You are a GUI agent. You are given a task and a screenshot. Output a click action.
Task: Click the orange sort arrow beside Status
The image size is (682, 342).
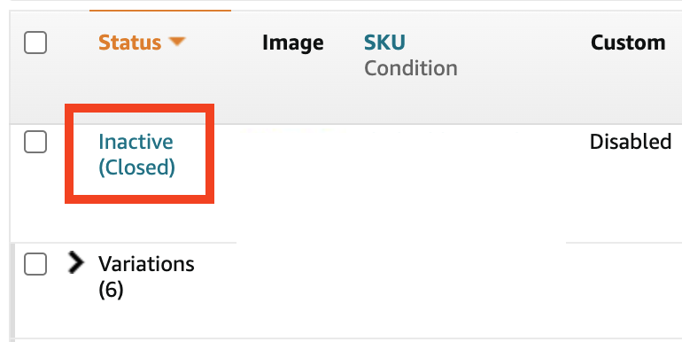(x=177, y=42)
